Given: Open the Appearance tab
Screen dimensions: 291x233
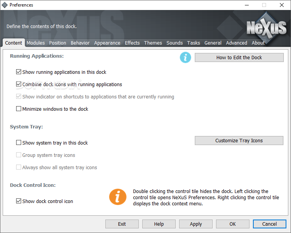Looking at the screenshot, I should pyautogui.click(x=107, y=43).
